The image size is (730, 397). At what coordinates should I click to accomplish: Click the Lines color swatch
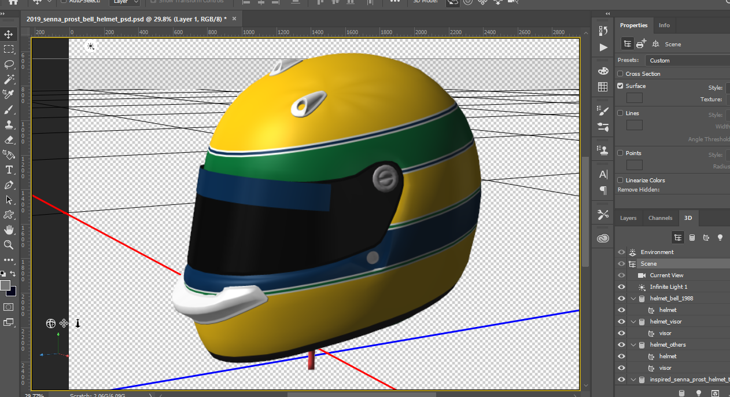tap(635, 126)
